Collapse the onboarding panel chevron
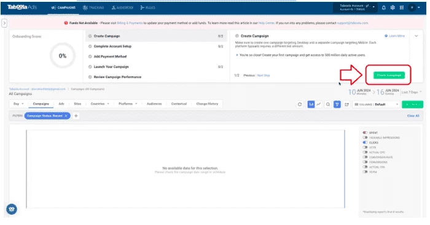This screenshot has height=225, width=430. click(x=416, y=36)
